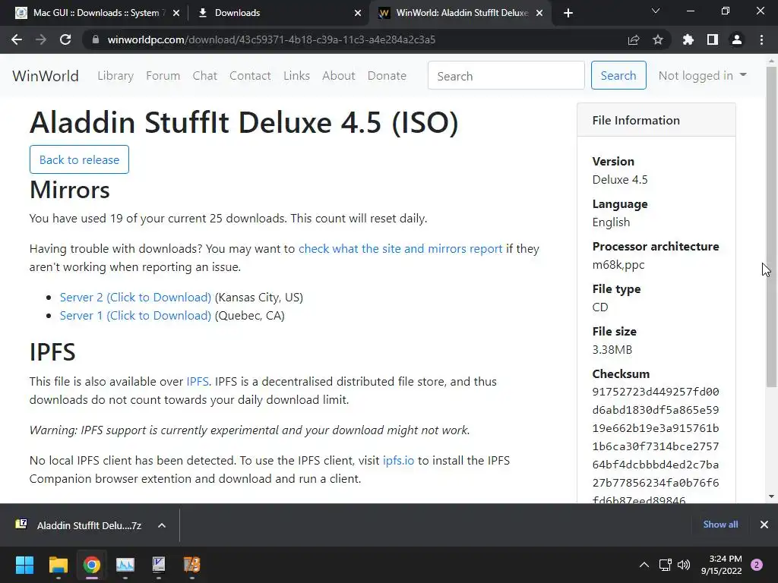
Task: Expand the Not logged in dropdown
Action: (703, 75)
